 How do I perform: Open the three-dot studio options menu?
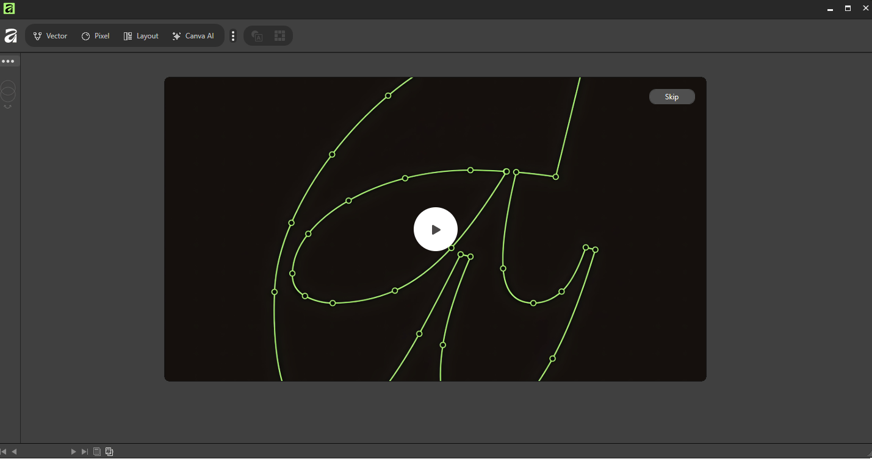pyautogui.click(x=232, y=36)
